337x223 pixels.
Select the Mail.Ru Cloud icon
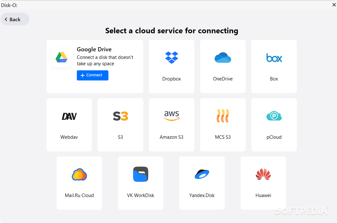coord(79,174)
